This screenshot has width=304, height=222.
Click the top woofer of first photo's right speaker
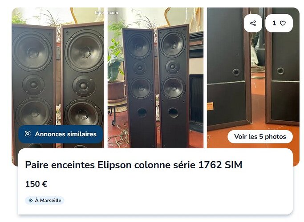click(x=84, y=51)
